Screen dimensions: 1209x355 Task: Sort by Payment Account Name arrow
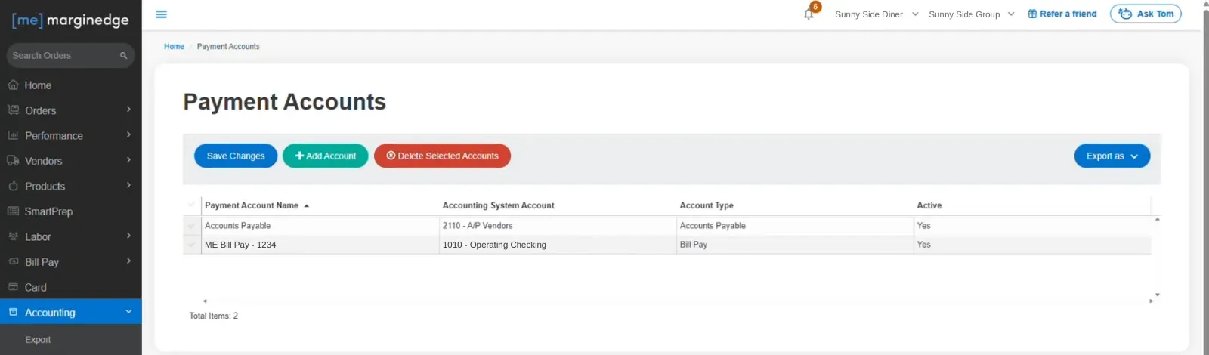[306, 205]
